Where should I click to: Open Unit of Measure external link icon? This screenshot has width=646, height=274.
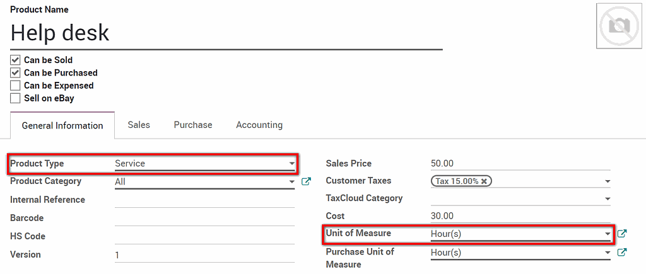click(x=622, y=234)
